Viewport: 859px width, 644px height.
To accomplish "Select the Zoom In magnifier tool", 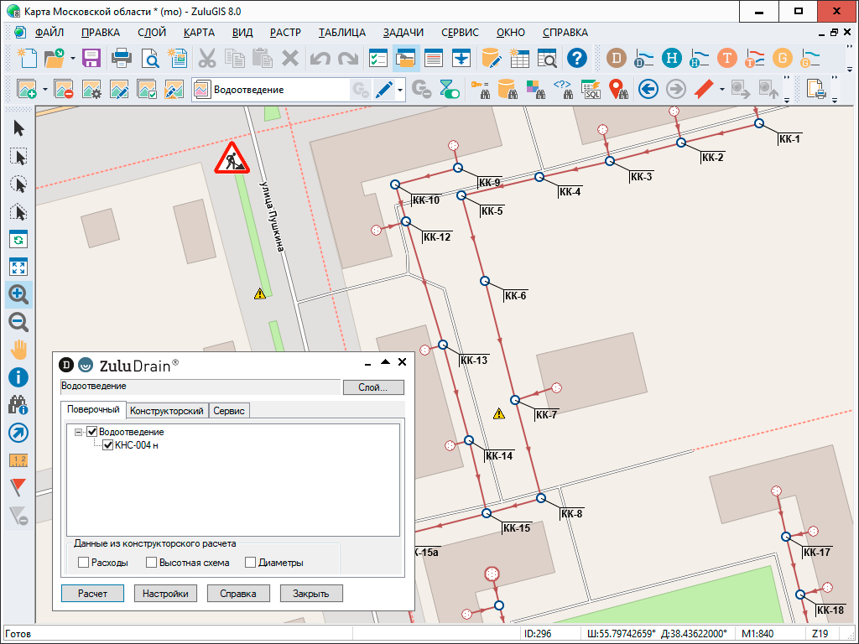I will click(x=18, y=294).
